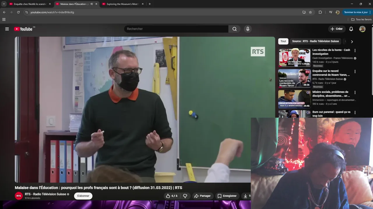Open title Burn out parental
Image resolution: width=373 pixels, height=209 pixels.
pos(331,113)
